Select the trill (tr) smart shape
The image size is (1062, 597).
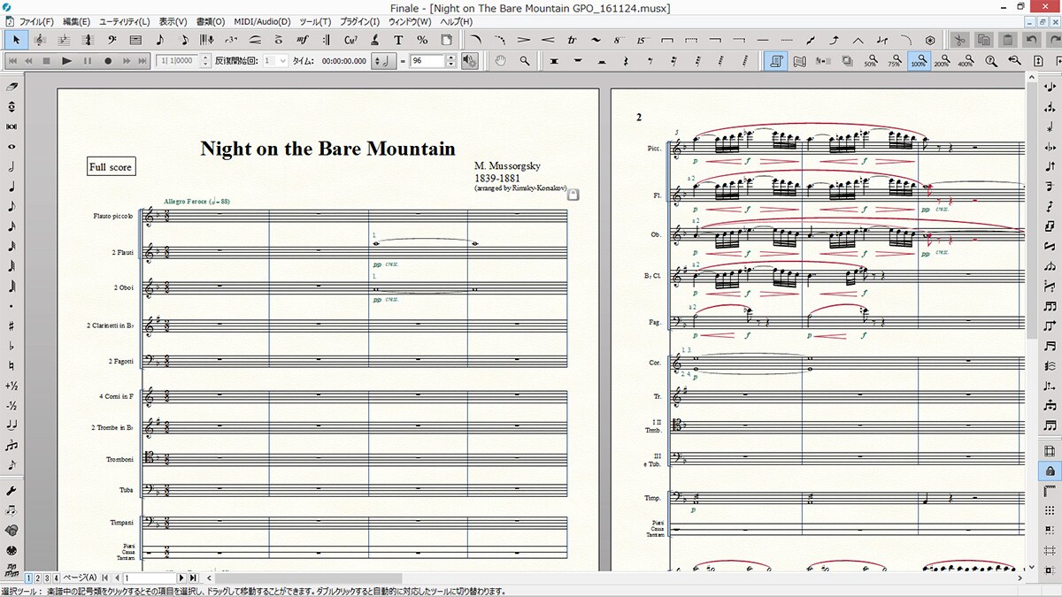pos(572,40)
